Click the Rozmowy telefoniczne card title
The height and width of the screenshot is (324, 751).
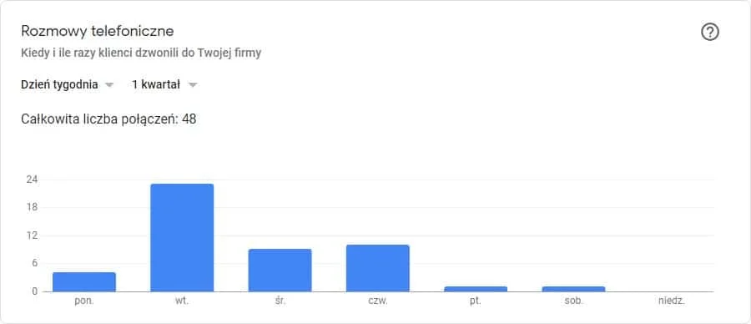[x=98, y=31]
